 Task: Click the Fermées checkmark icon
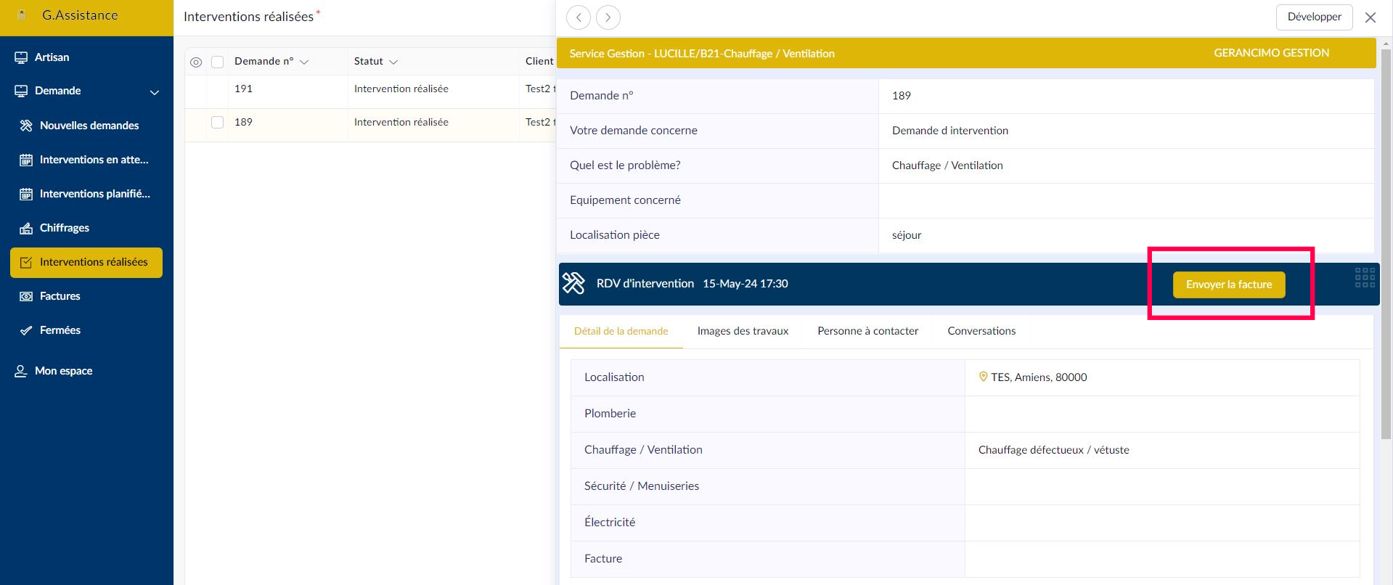point(26,330)
